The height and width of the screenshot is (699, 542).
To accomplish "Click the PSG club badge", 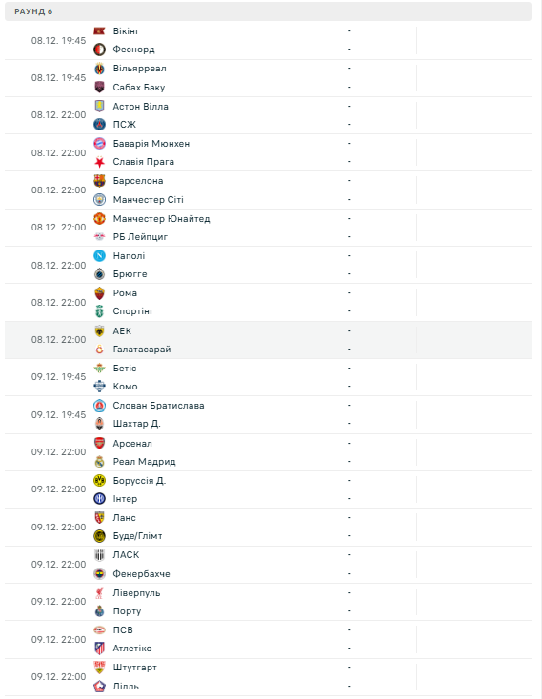I will click(x=99, y=125).
